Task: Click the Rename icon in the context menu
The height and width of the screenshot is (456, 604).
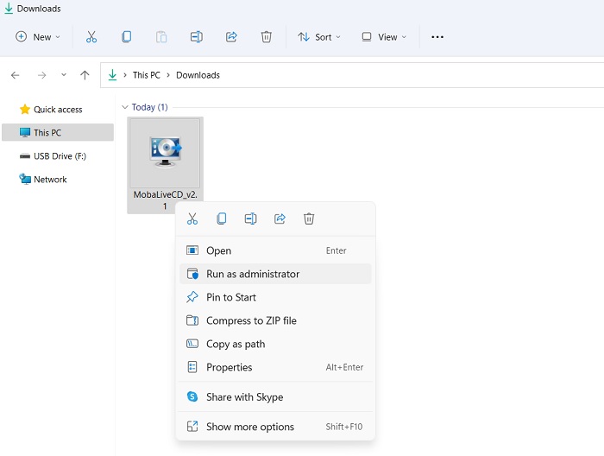Action: (x=250, y=219)
